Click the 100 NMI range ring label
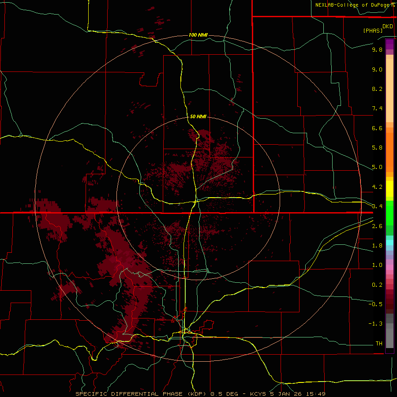The width and height of the screenshot is (397, 397). pos(198,35)
